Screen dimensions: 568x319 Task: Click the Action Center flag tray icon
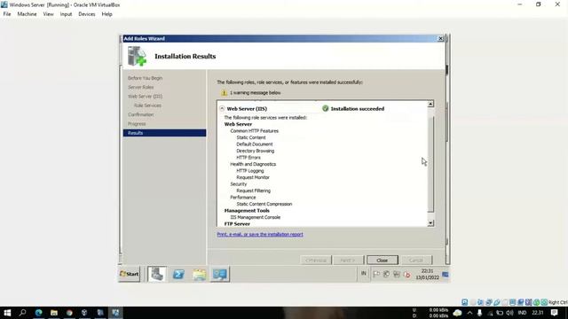[376, 274]
